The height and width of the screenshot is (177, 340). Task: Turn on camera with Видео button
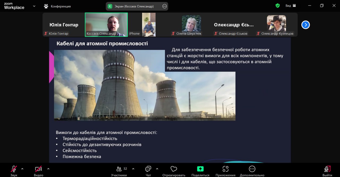click(39, 169)
